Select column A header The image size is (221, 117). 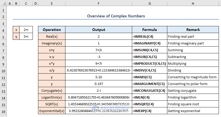point(10,3)
